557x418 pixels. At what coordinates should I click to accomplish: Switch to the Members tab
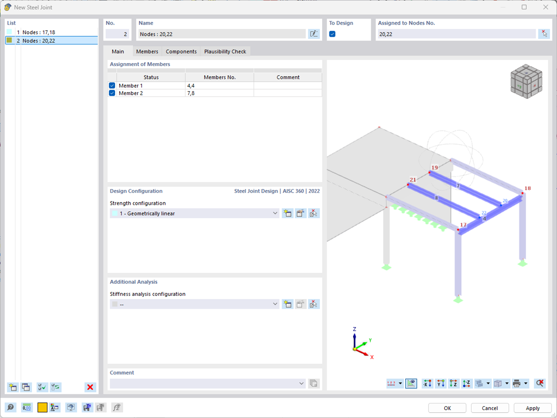pyautogui.click(x=147, y=51)
